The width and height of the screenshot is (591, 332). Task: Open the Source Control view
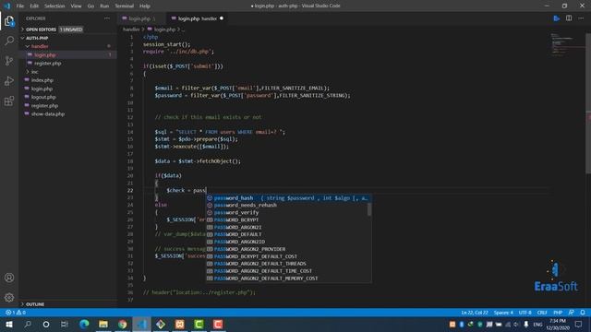coord(9,61)
